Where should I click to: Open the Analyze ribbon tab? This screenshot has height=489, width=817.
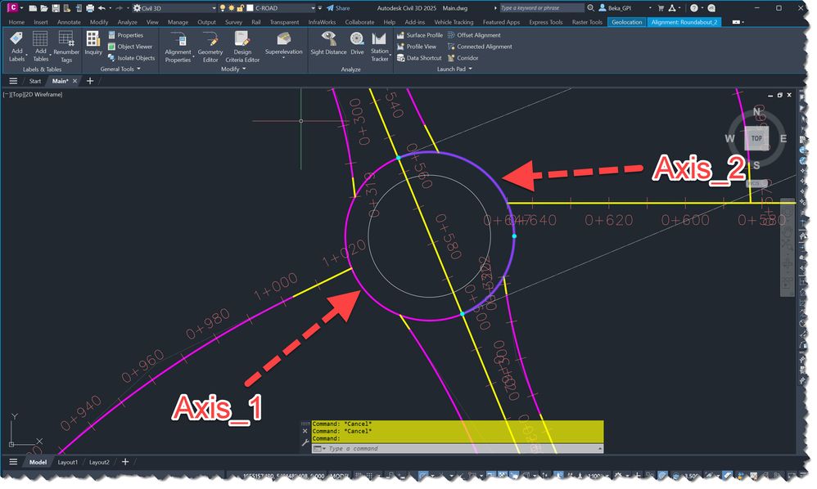[127, 22]
